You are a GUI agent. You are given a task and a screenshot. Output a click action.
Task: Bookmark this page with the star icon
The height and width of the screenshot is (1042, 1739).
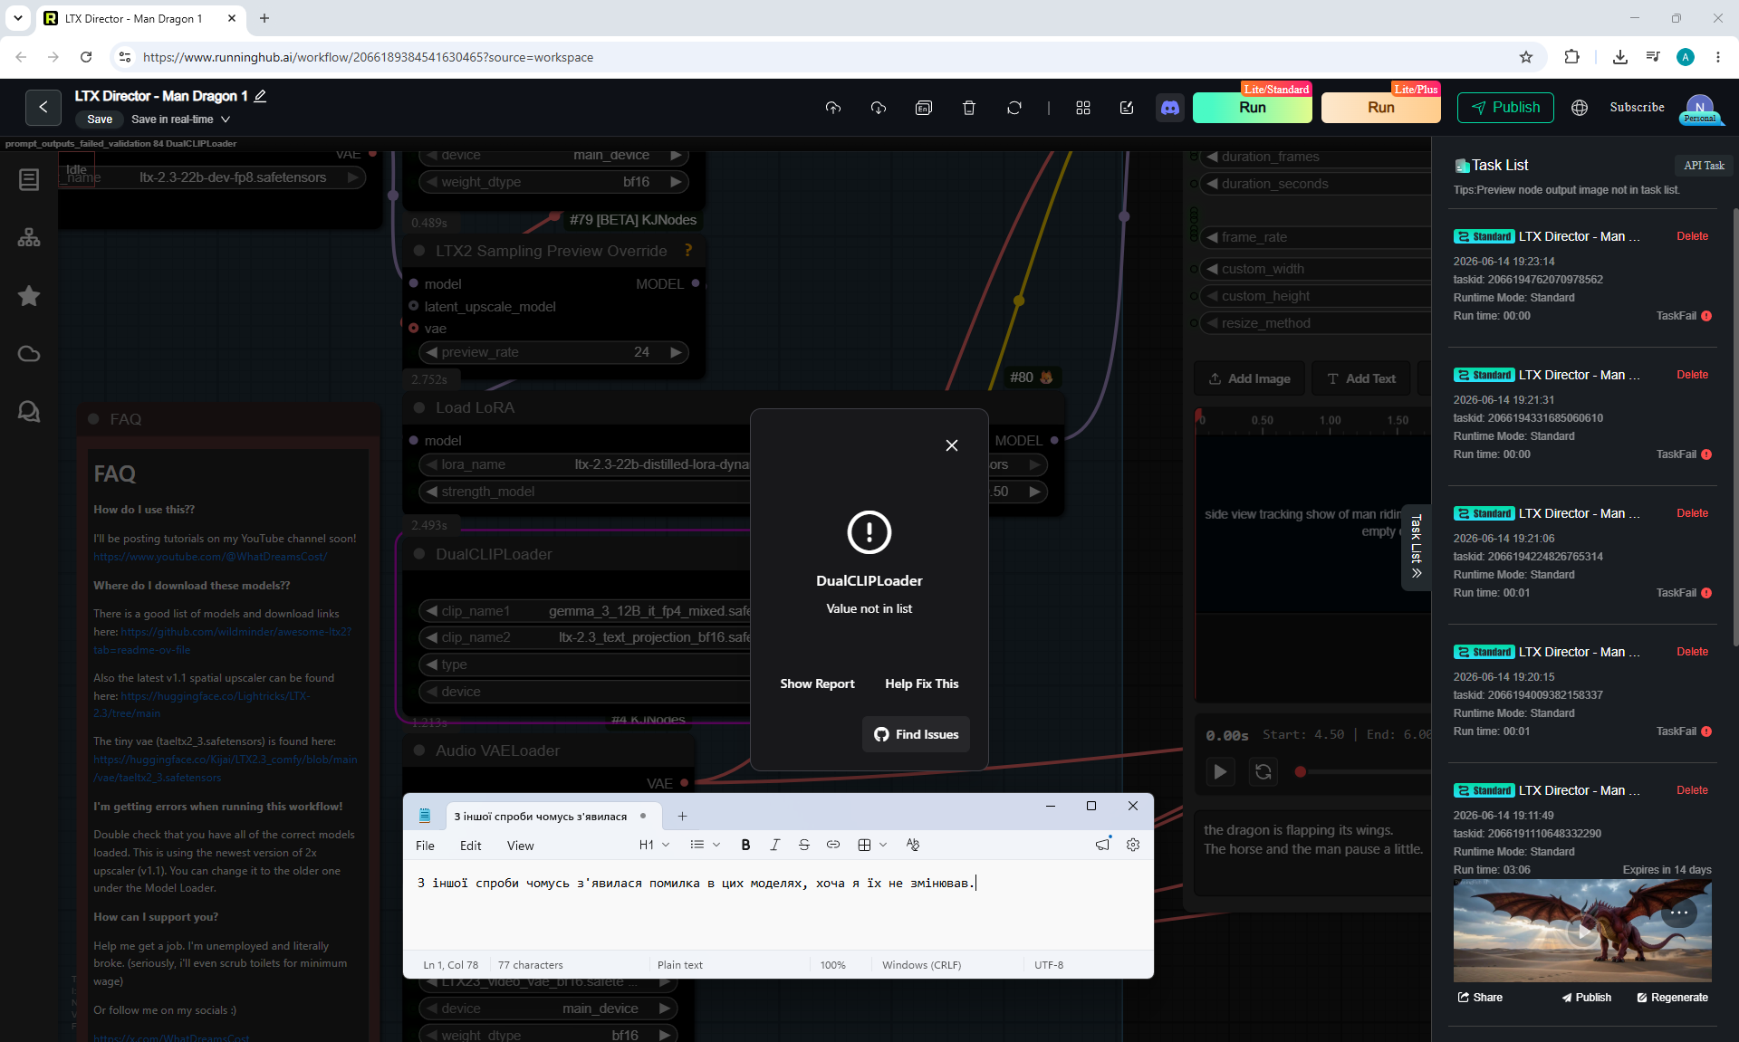point(1526,57)
